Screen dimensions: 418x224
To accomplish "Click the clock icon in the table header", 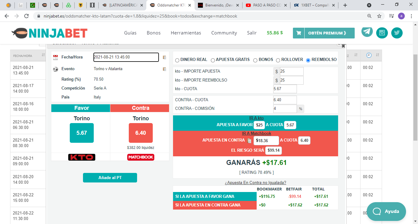I will [369, 55].
